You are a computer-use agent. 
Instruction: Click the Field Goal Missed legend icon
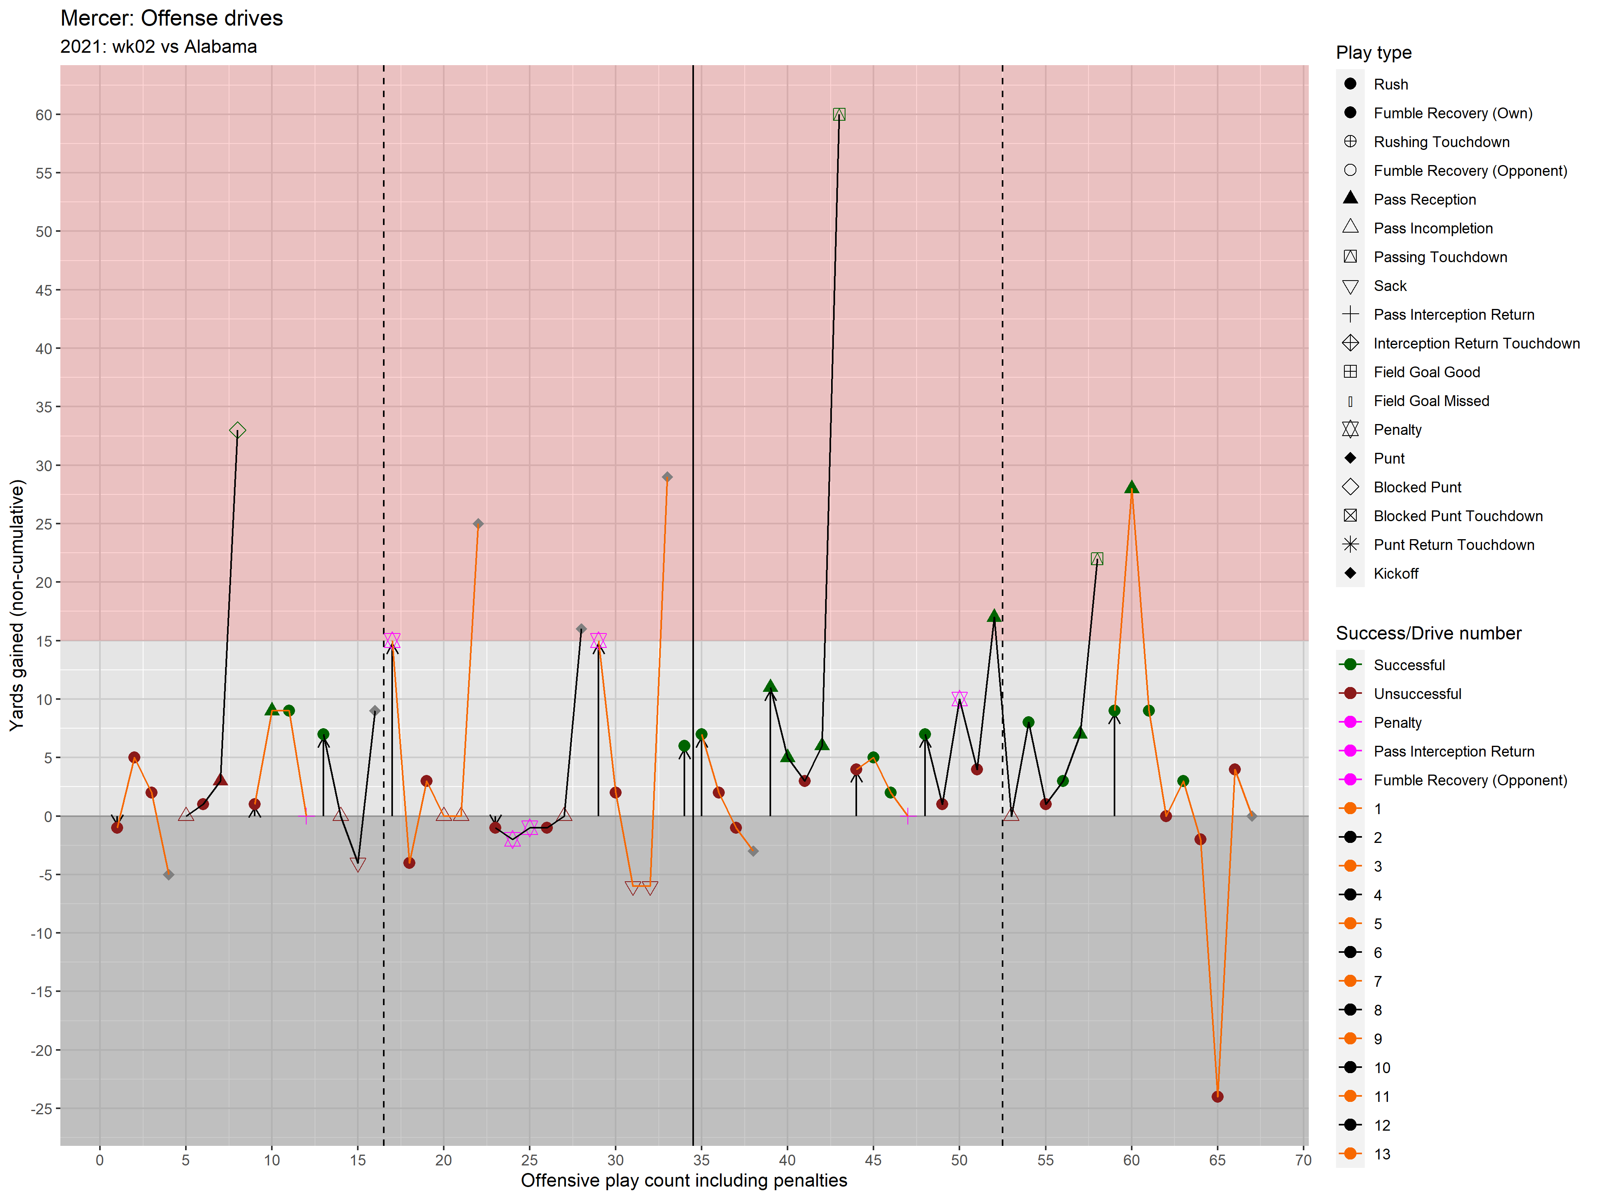(x=1350, y=401)
